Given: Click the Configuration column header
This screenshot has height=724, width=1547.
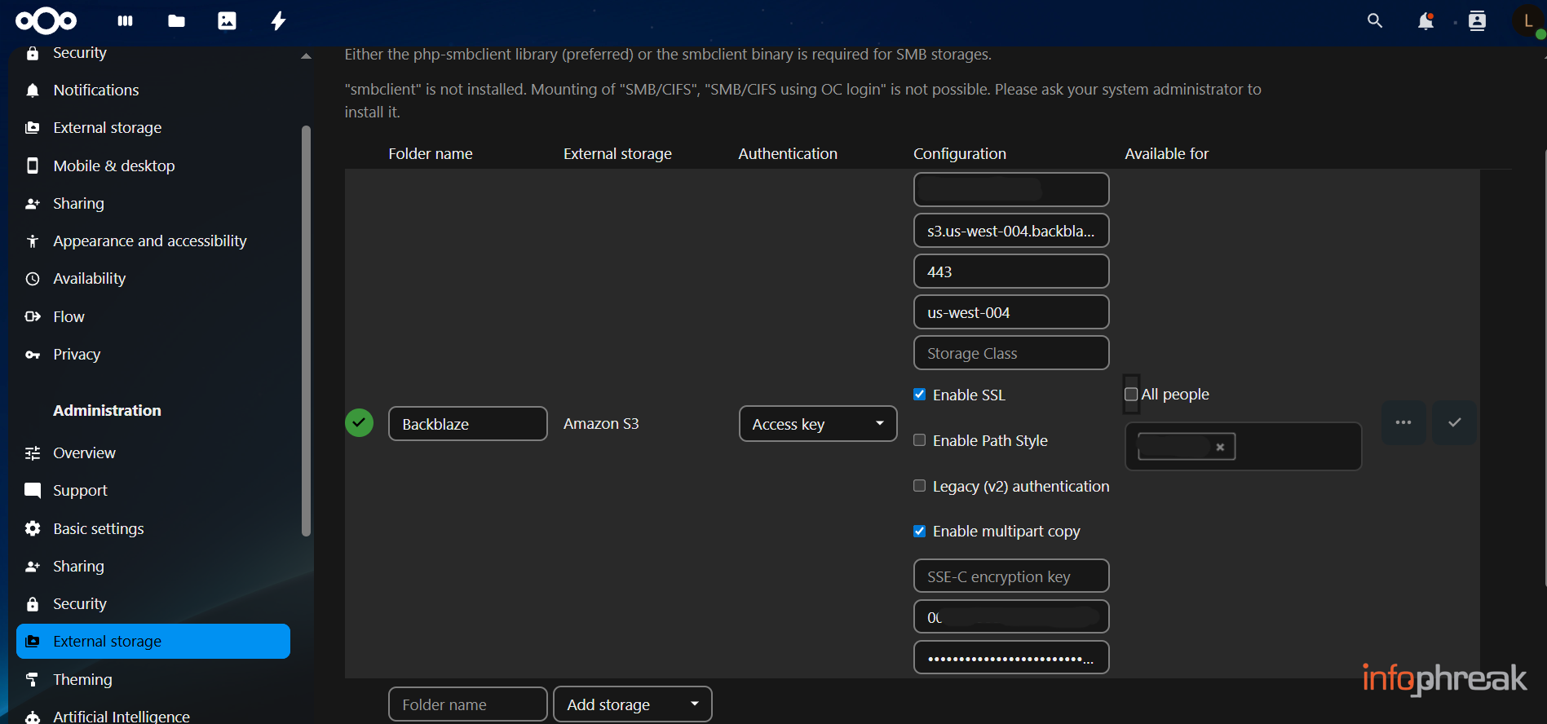Looking at the screenshot, I should tap(960, 153).
